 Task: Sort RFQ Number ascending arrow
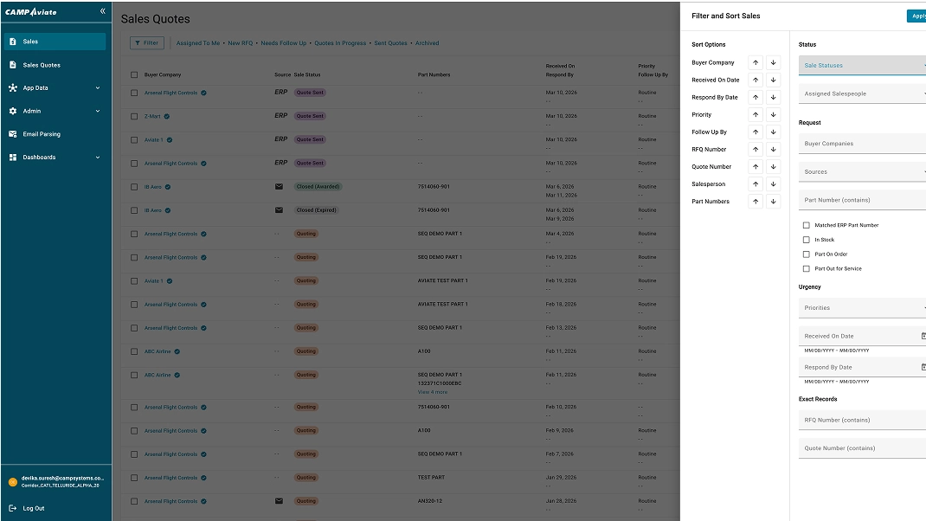pyautogui.click(x=756, y=150)
